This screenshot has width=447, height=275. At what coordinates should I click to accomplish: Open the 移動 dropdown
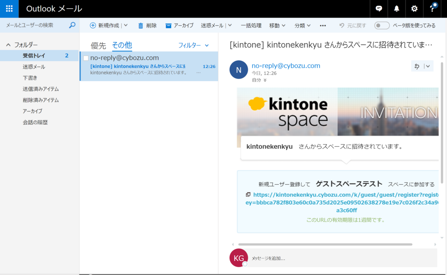[277, 25]
